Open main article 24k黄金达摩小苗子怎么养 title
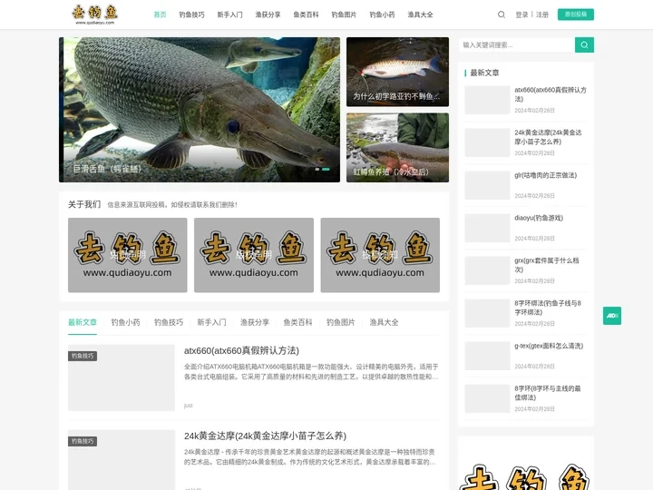 tap(265, 436)
